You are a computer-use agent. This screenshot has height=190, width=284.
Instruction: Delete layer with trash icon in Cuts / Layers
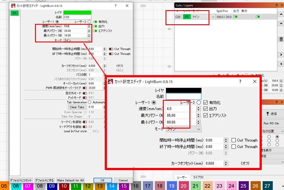tap(281, 39)
